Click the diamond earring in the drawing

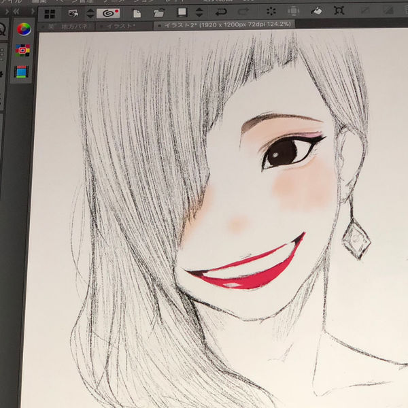coord(356,239)
